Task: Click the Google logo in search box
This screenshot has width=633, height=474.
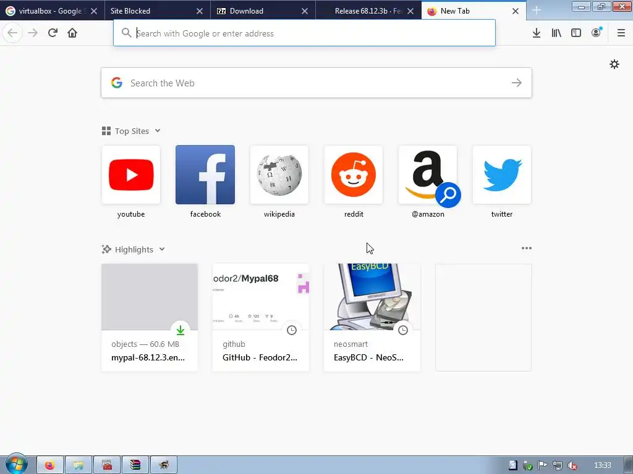Action: click(x=117, y=83)
